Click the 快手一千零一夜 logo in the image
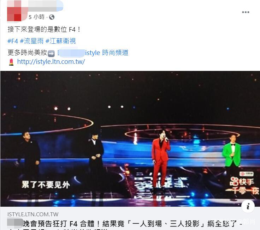Screen dimensions: 260x230 click(x=242, y=183)
